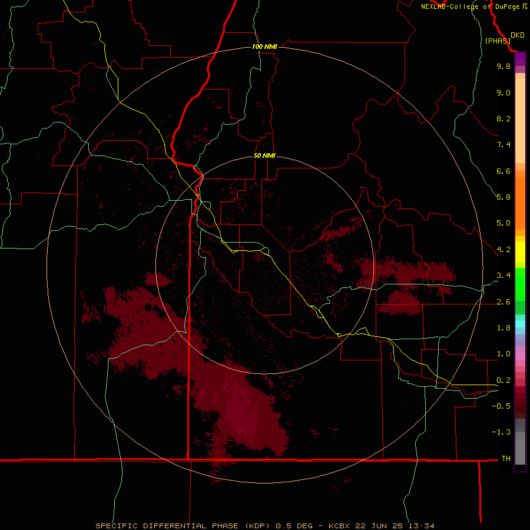Click the 50 NMI range ring label

pyautogui.click(x=264, y=156)
